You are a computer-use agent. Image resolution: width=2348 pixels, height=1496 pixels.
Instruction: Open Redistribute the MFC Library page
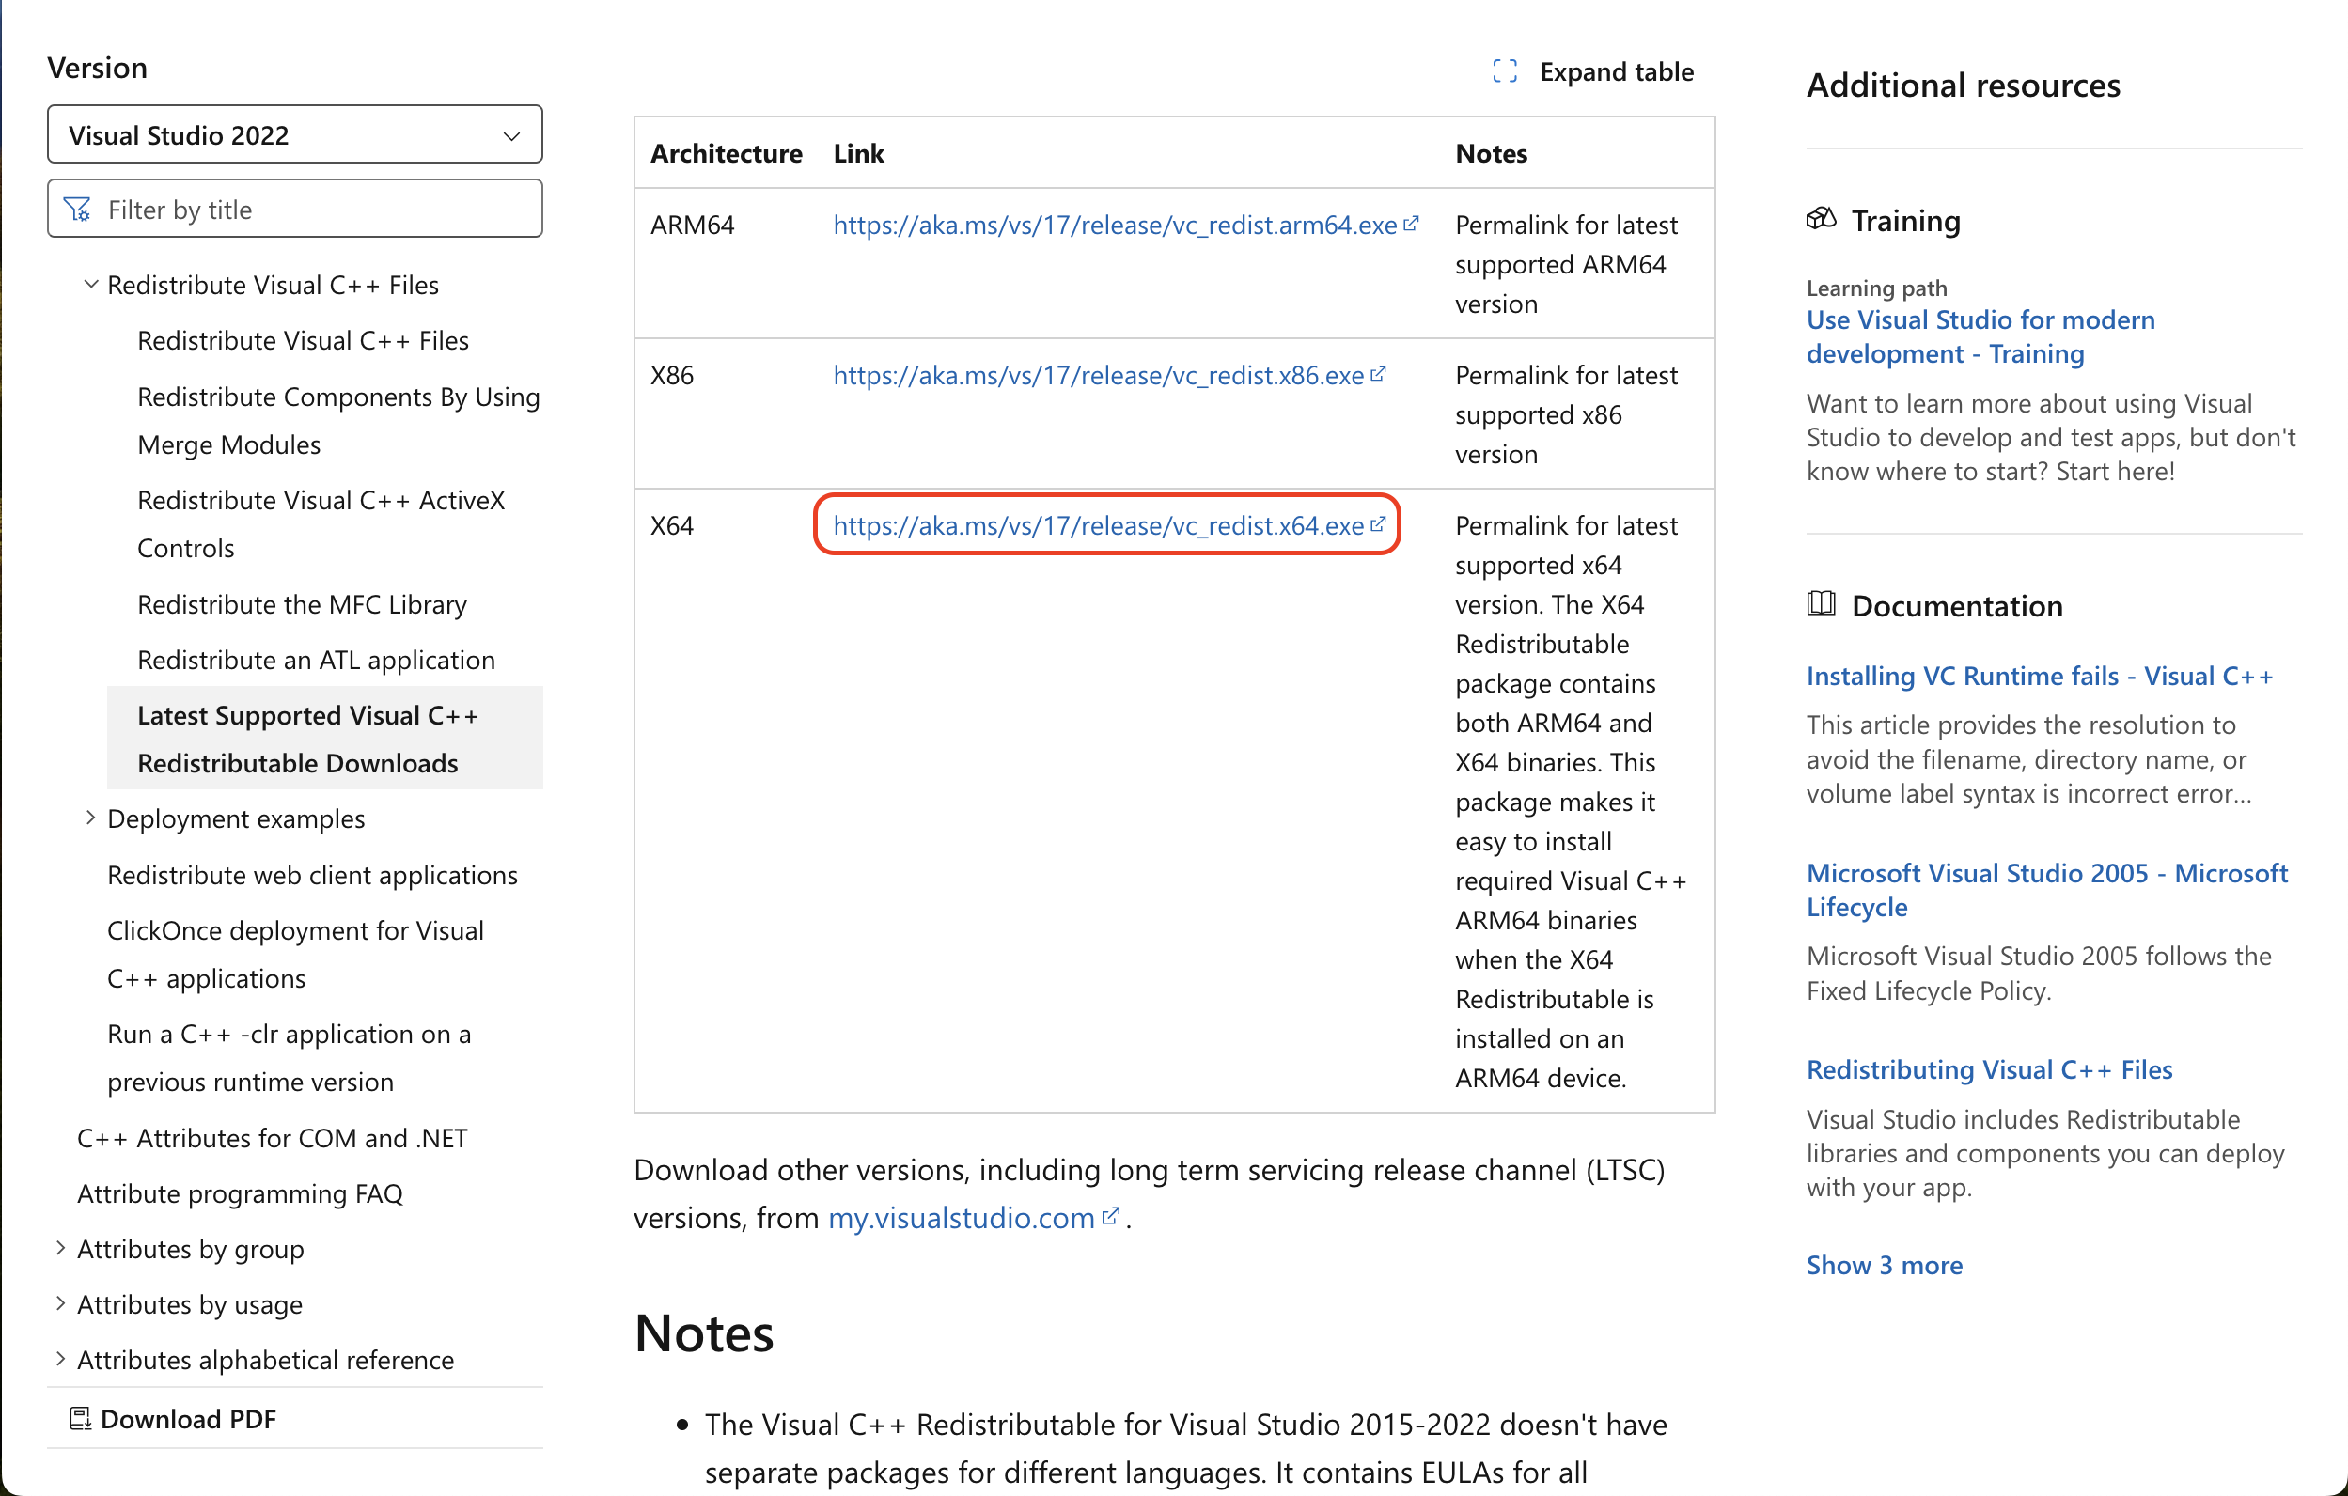click(x=302, y=604)
